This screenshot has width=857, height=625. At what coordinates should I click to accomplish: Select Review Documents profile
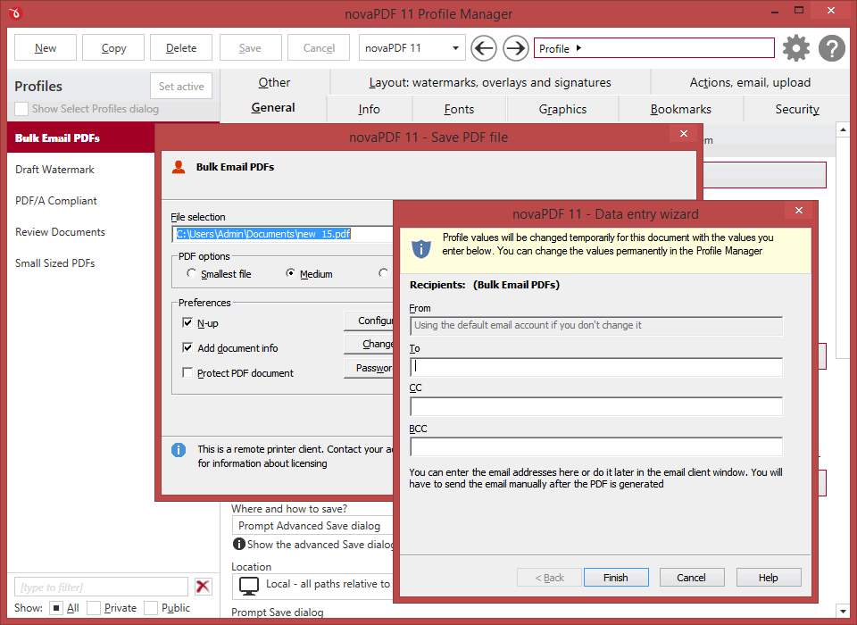click(x=81, y=232)
